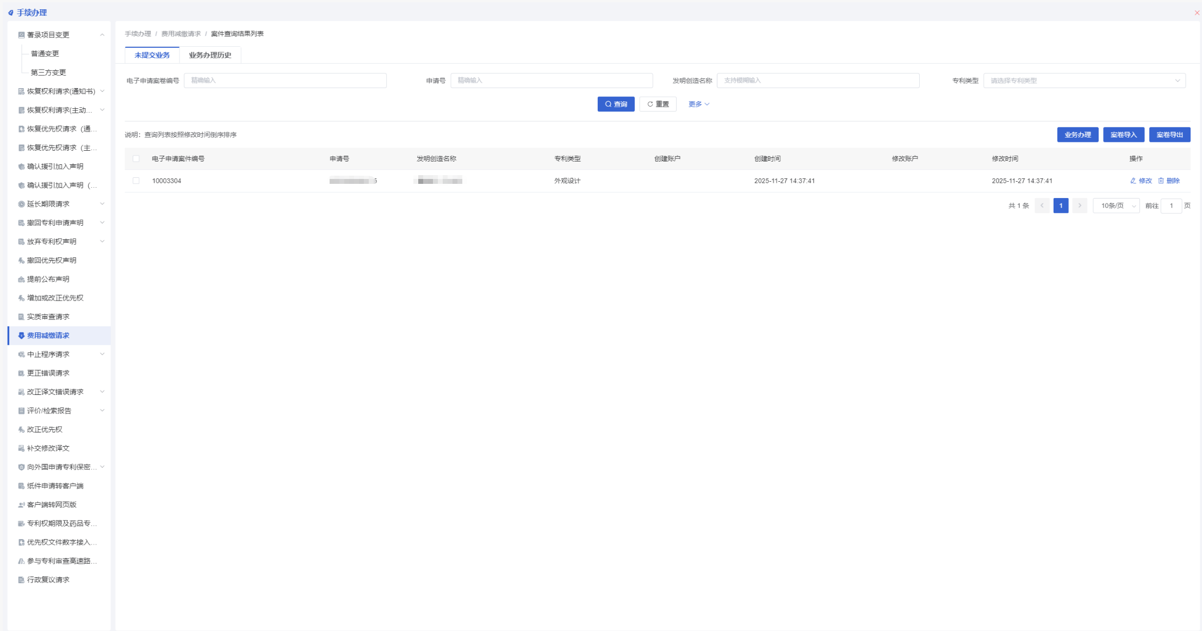Click the 费用减缴请求 sidebar icon
The image size is (1202, 631).
(x=21, y=336)
